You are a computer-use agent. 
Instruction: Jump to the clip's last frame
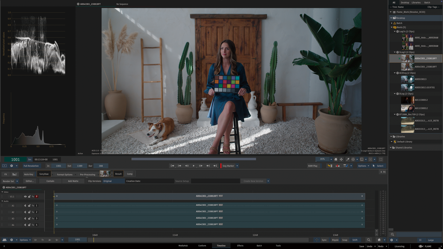click(215, 166)
